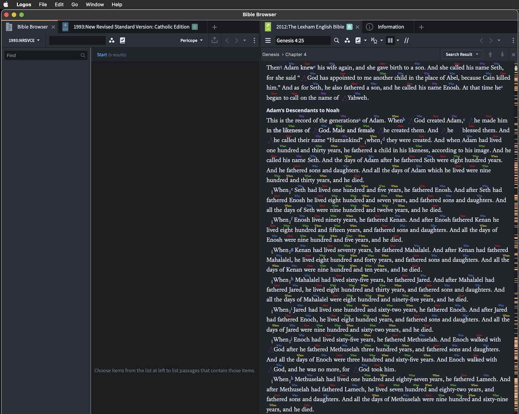The width and height of the screenshot is (519, 414).
Task: Switch to the Bible Browser tab
Action: [32, 27]
